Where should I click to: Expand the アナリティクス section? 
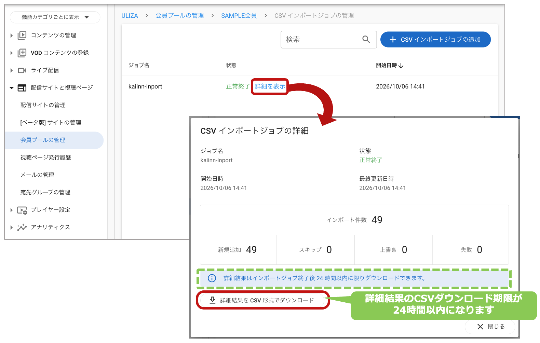[x=11, y=228]
